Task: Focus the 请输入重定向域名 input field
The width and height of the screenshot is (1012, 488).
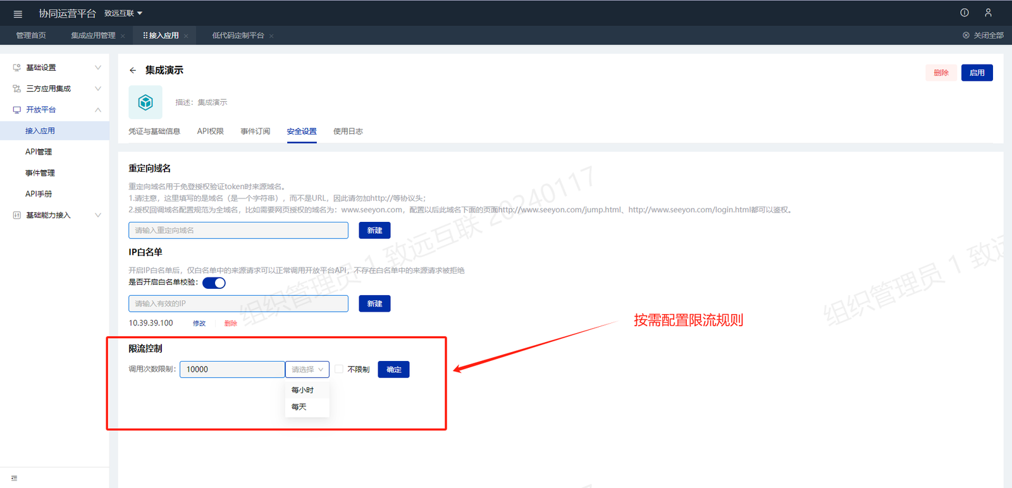Action: pyautogui.click(x=238, y=231)
